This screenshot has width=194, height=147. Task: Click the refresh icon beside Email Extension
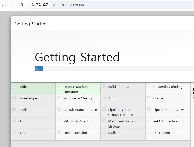click(59, 132)
